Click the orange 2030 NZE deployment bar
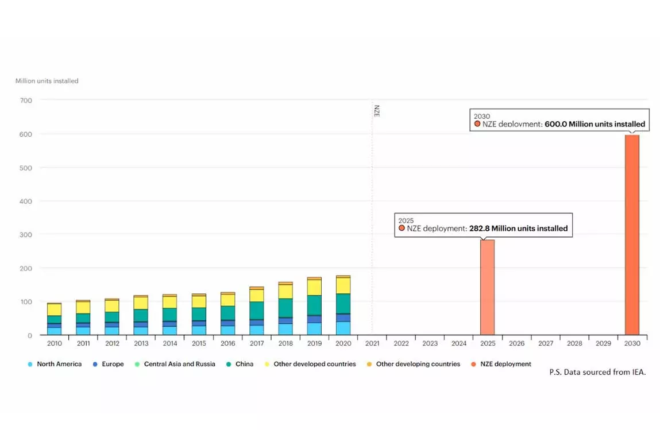The height and width of the screenshot is (430, 660). (632, 235)
